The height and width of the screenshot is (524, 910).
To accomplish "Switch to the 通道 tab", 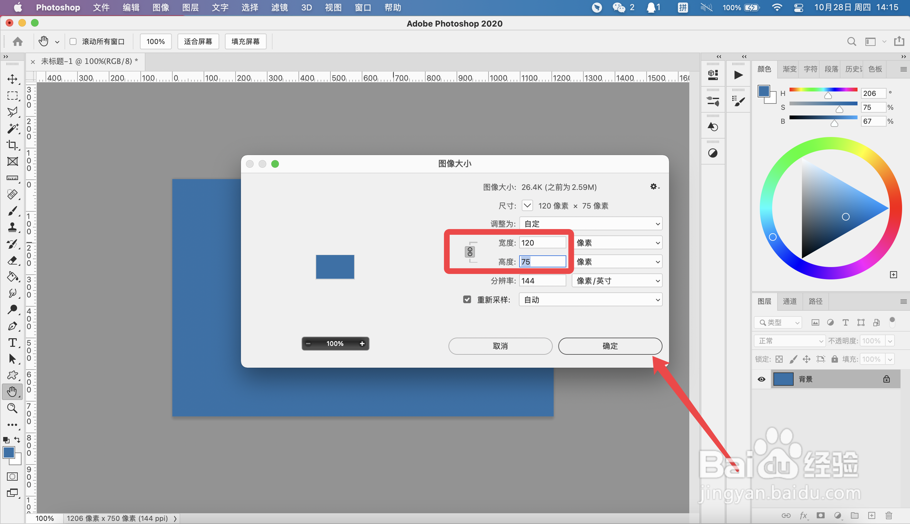I will (x=790, y=301).
